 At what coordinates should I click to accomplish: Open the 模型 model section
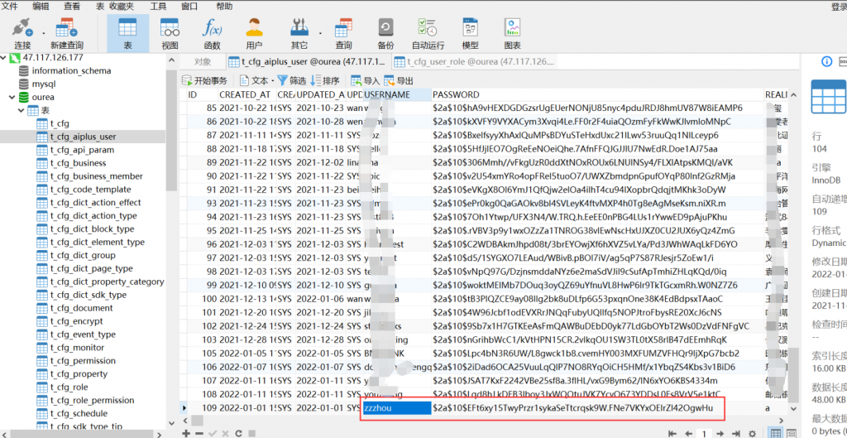pyautogui.click(x=470, y=33)
